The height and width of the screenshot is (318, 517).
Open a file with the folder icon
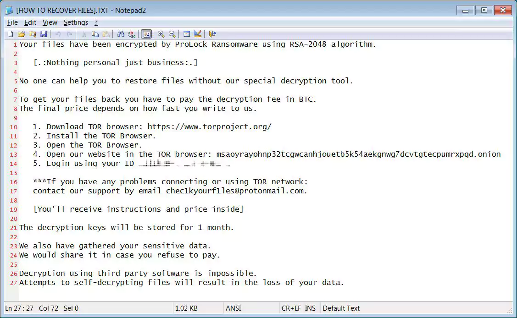click(x=22, y=34)
